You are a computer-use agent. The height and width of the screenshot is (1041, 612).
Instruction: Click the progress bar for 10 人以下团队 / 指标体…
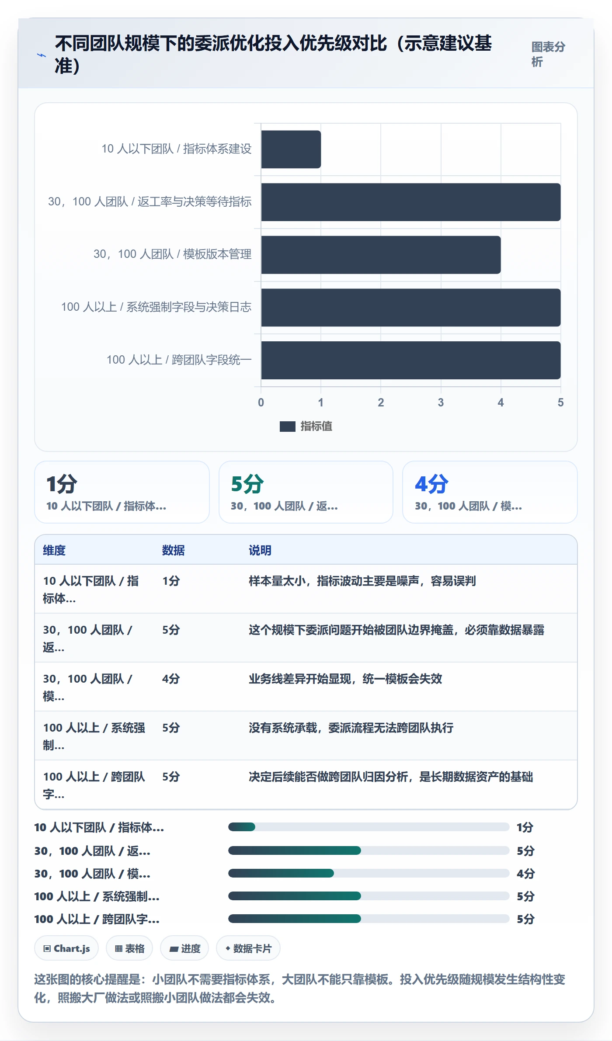369,827
